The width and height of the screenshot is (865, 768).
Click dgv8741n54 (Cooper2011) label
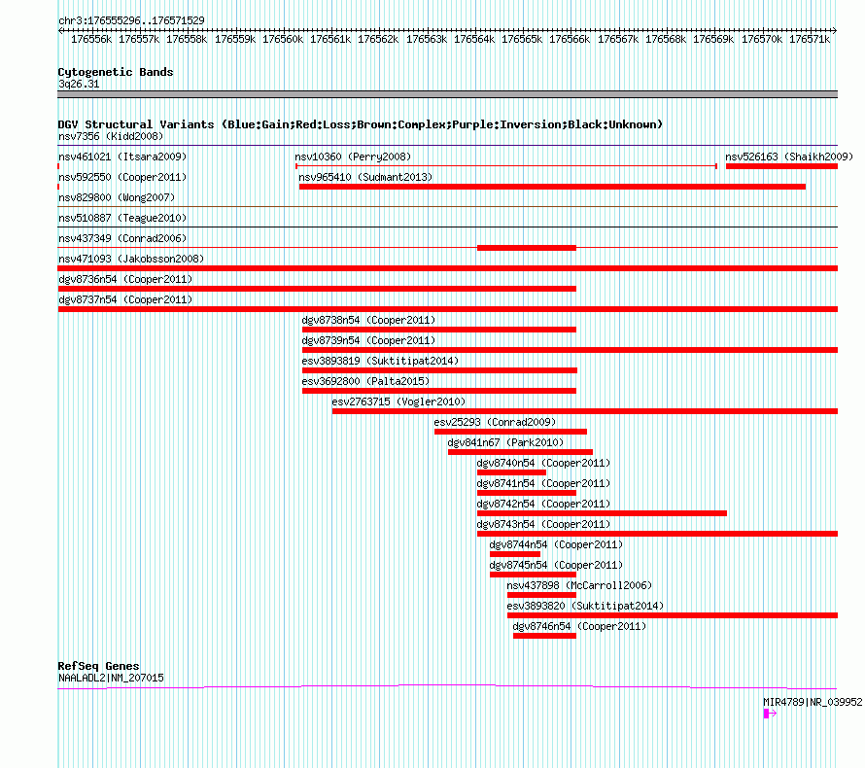coord(543,483)
